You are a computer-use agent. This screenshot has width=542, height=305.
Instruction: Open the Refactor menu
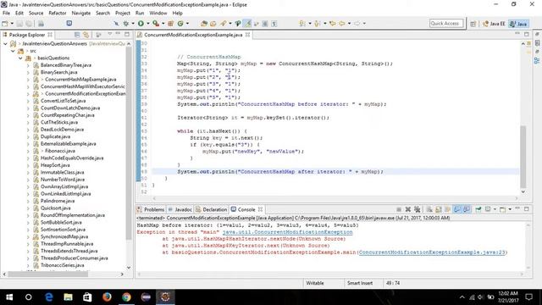pos(58,14)
